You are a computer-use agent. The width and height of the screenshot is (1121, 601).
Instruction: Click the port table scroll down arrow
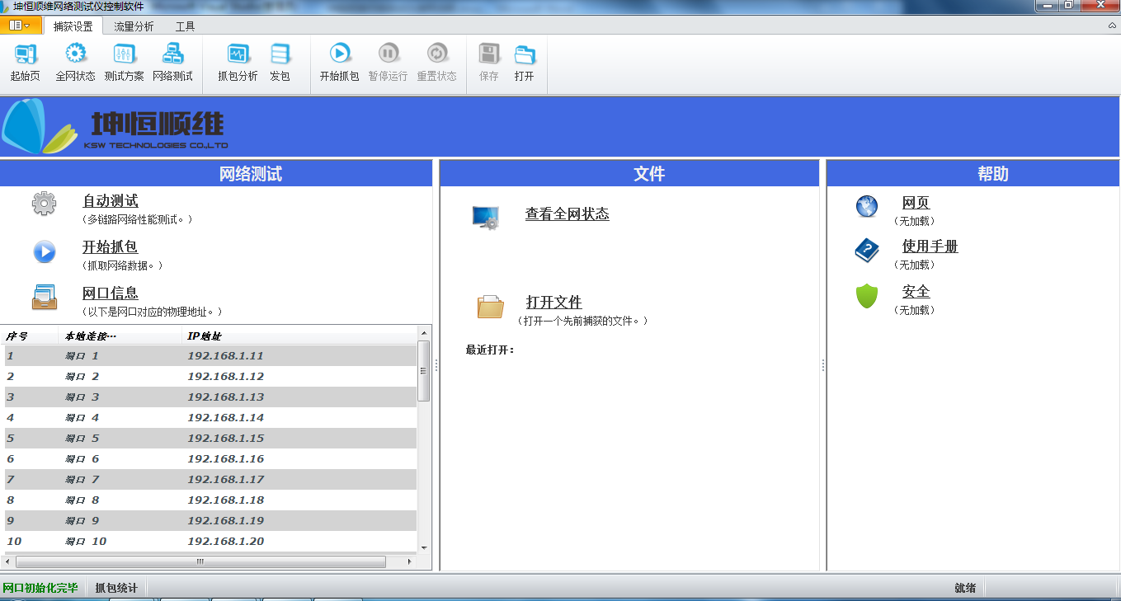point(424,547)
